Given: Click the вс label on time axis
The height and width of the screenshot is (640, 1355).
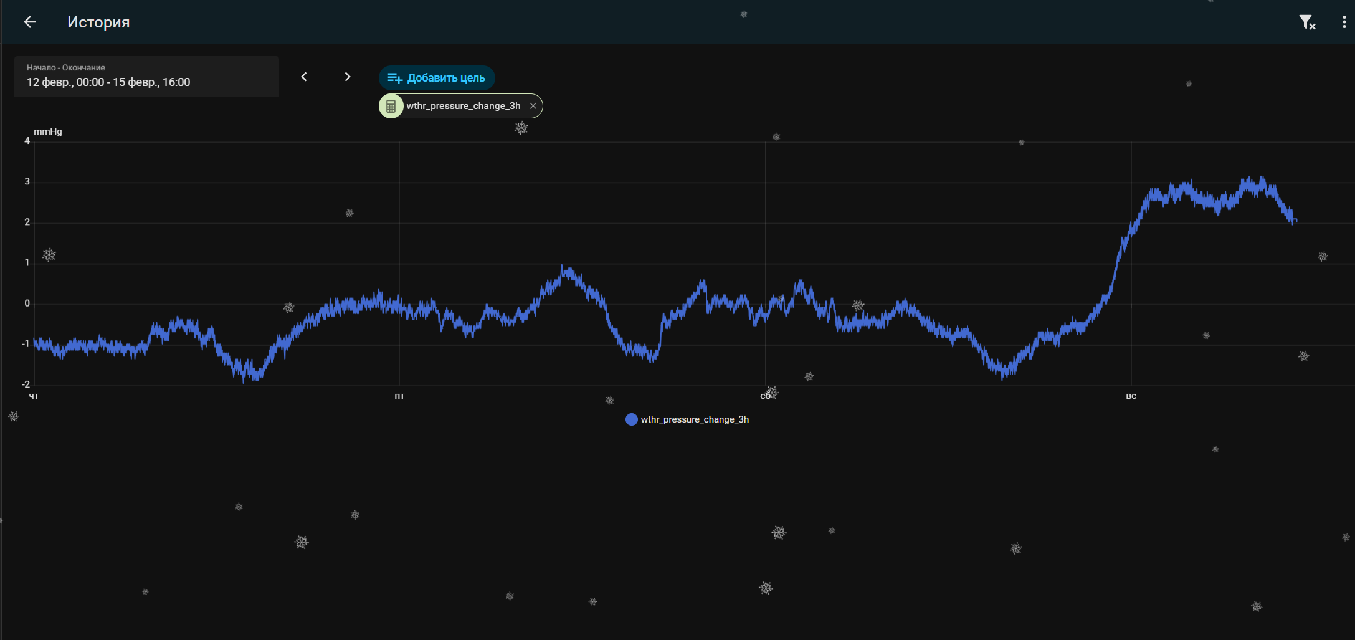Looking at the screenshot, I should [1131, 396].
